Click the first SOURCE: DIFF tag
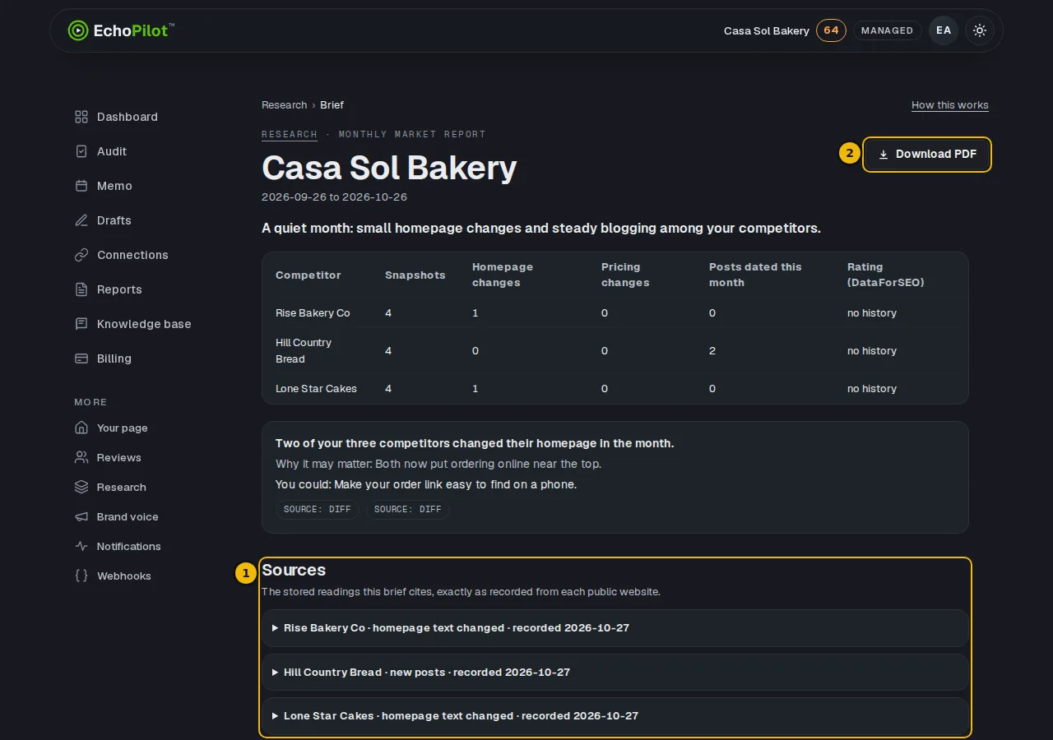 [x=318, y=510]
